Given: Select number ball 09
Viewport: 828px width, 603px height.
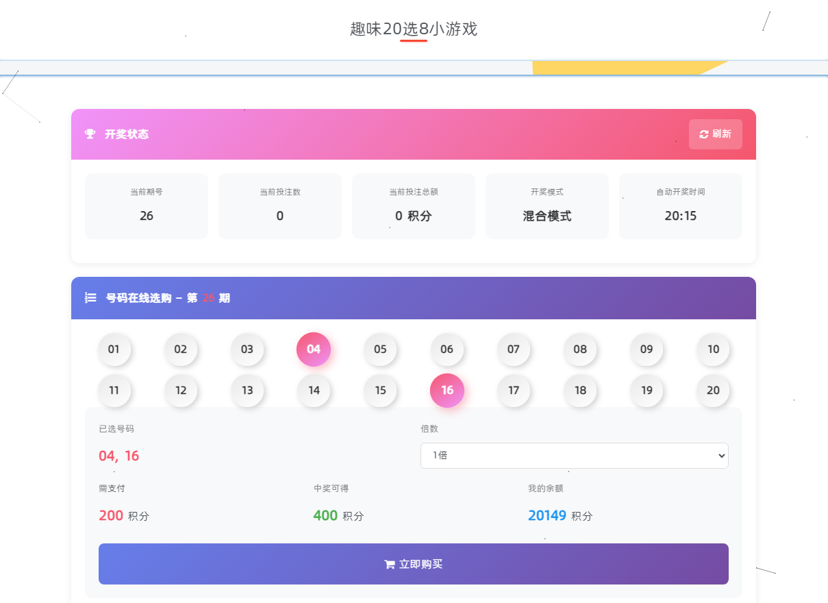Looking at the screenshot, I should pos(647,349).
